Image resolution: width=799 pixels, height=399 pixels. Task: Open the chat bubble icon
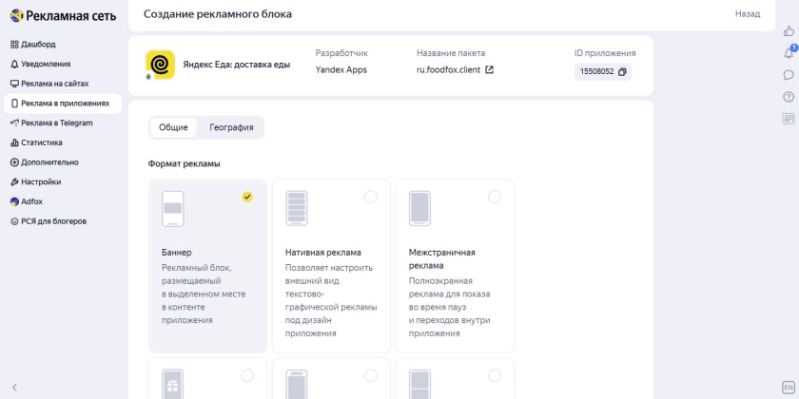[x=789, y=75]
